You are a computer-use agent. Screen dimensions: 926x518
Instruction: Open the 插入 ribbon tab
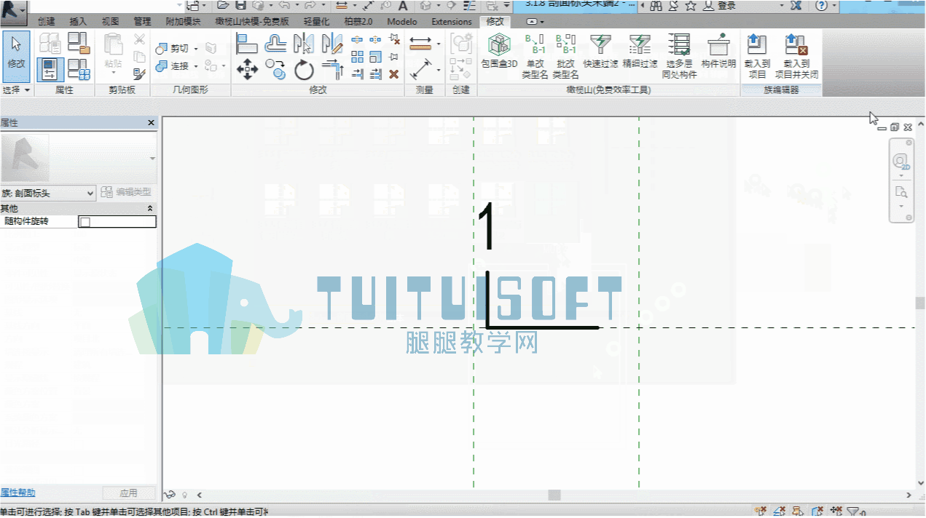(78, 22)
